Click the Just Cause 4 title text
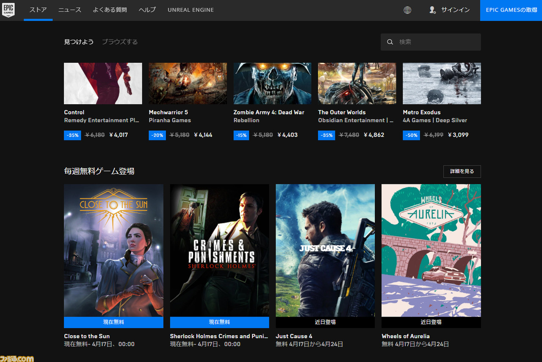 click(x=294, y=336)
